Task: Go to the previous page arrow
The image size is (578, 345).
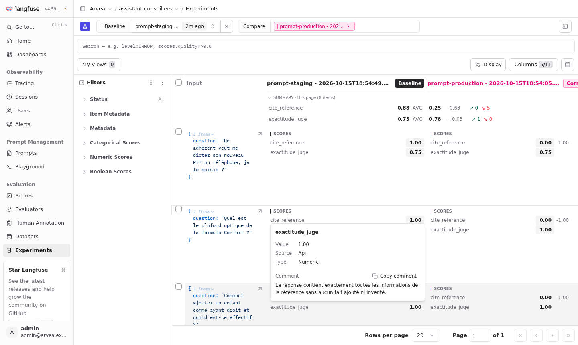Action: [536, 335]
